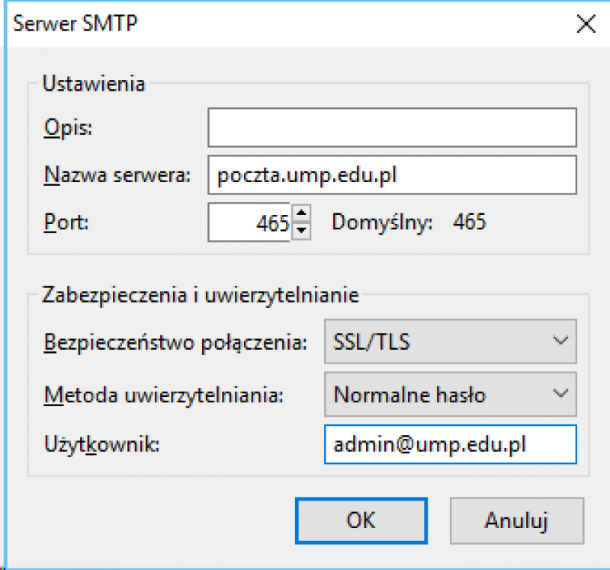Screen dimensions: 610x570
Task: Click the "Nazwa serwera:" label
Action: [x=115, y=175]
